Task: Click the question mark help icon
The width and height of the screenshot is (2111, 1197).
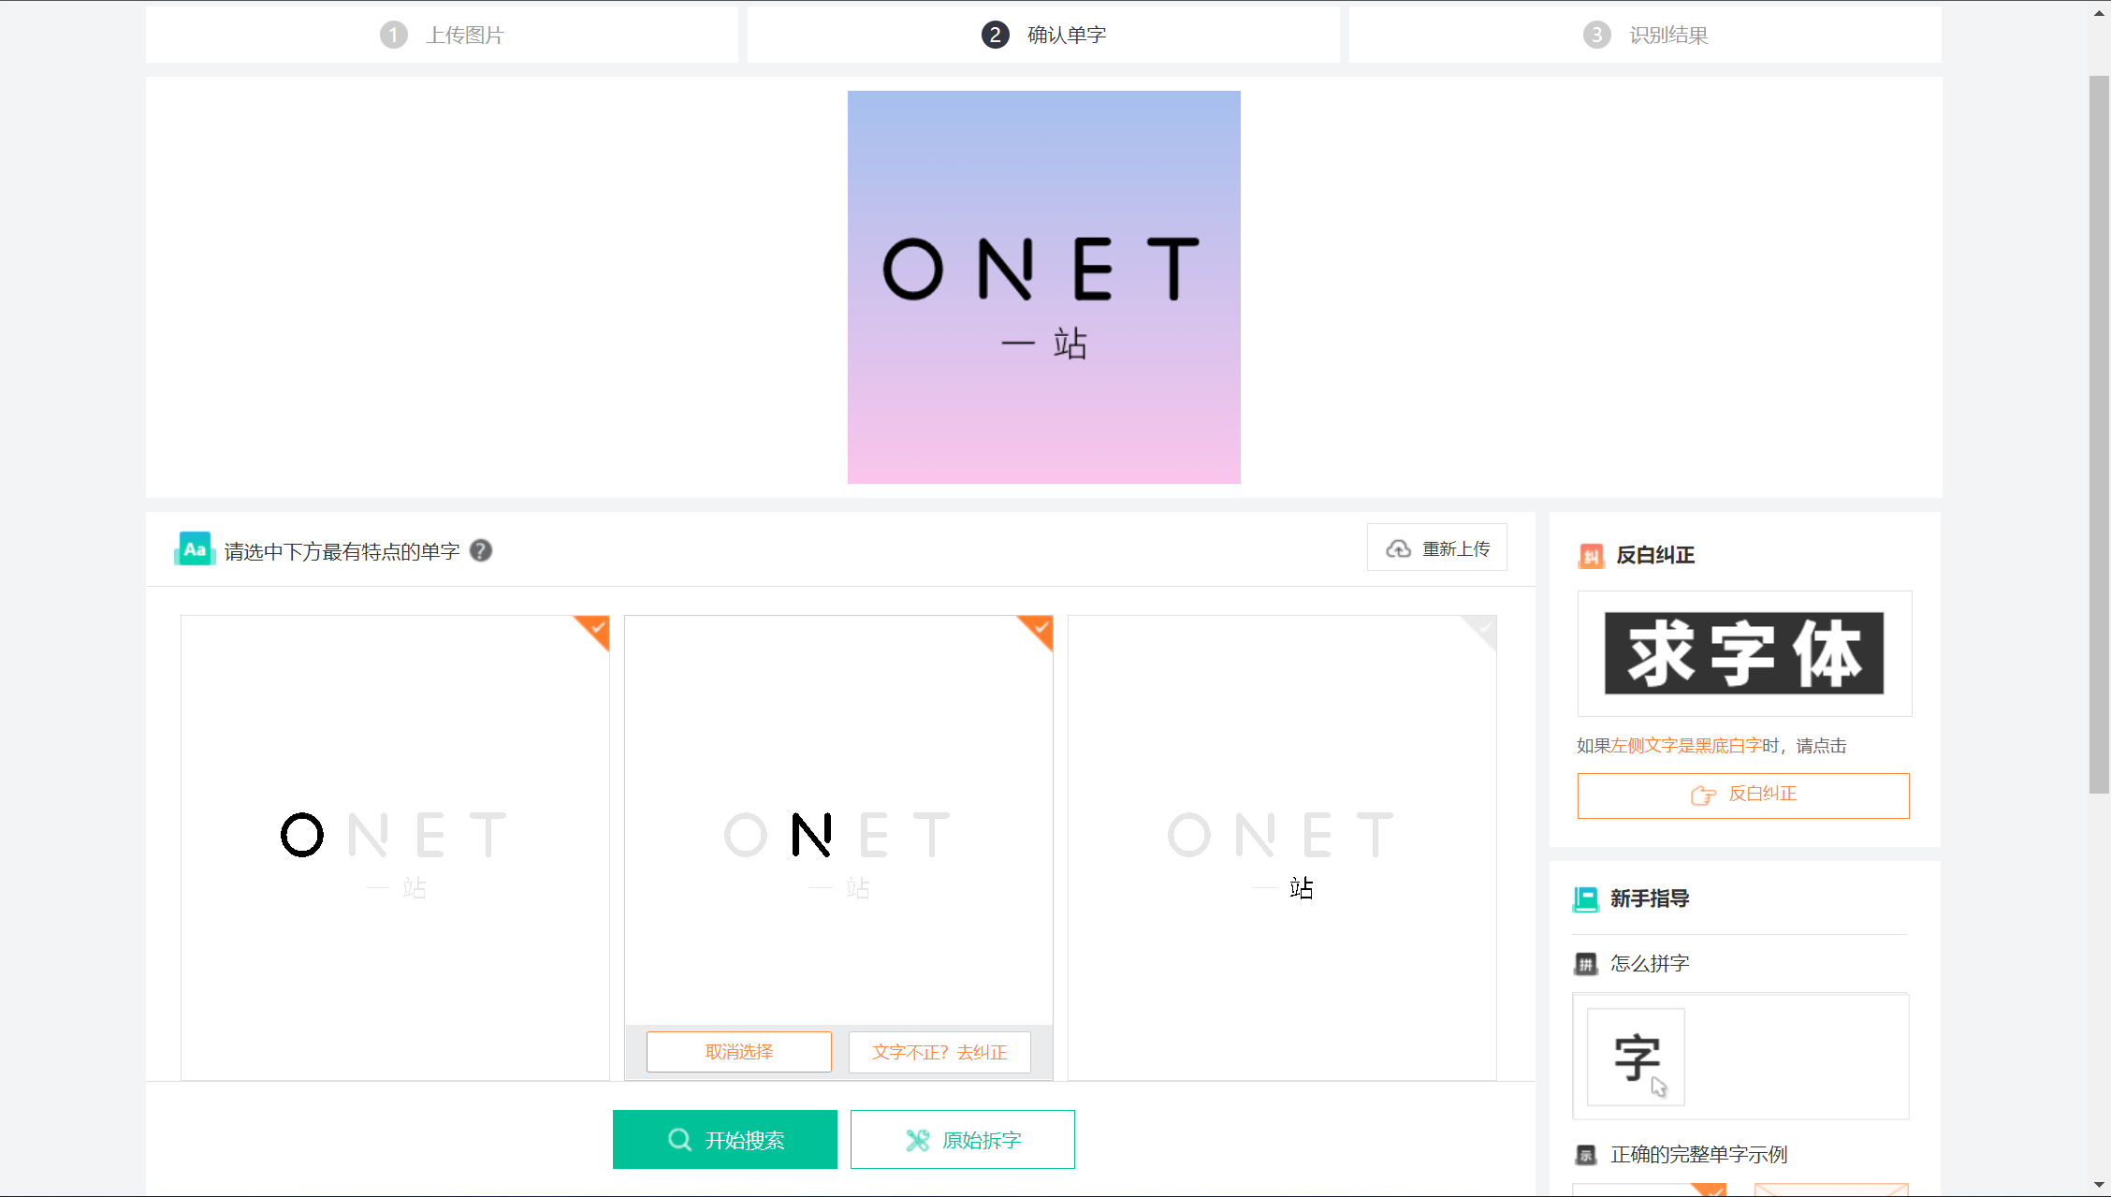Action: 481,550
